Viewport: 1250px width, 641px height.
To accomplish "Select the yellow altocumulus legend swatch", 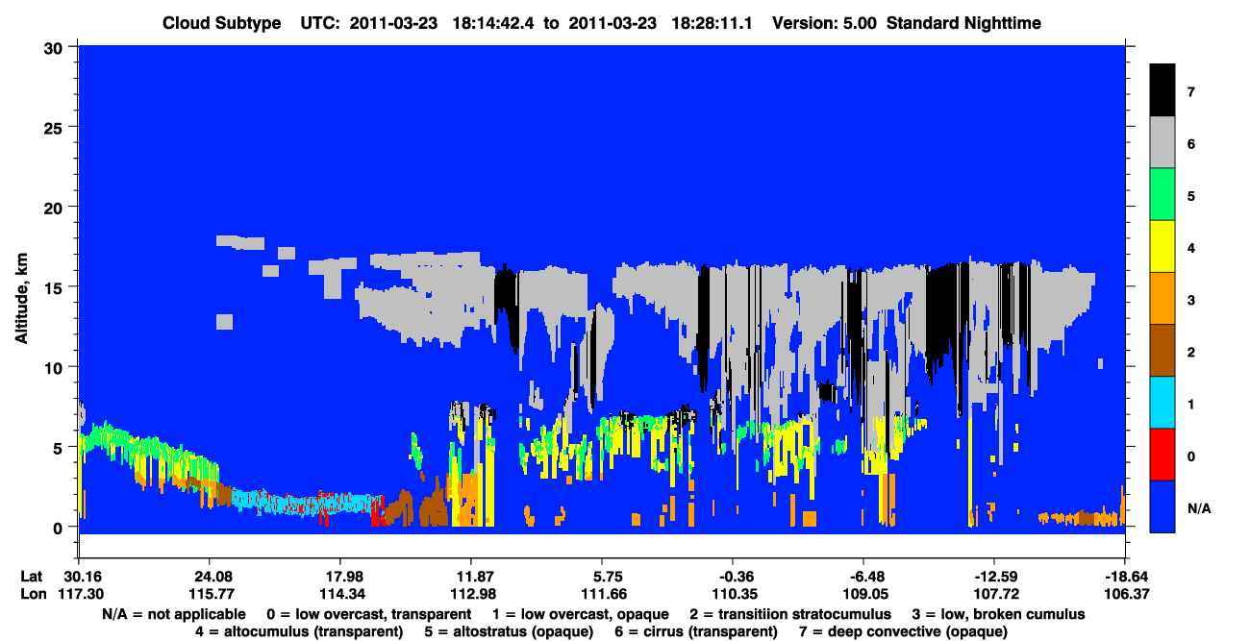I will [x=1162, y=247].
